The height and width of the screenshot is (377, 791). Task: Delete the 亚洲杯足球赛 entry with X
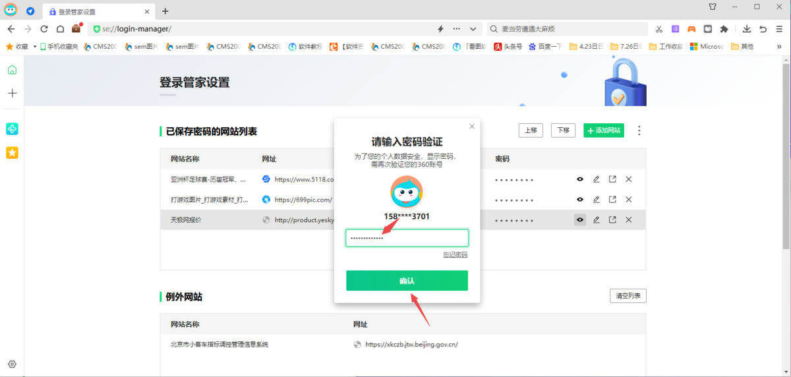click(x=629, y=179)
